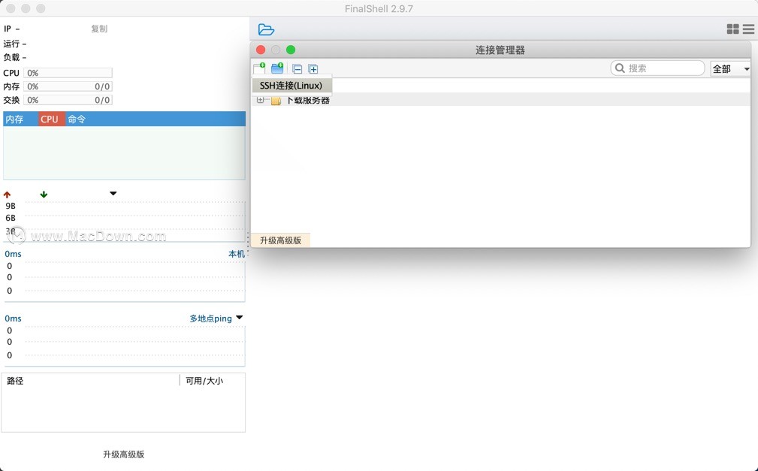Open the 全部 filter dropdown
The width and height of the screenshot is (758, 471).
(730, 68)
